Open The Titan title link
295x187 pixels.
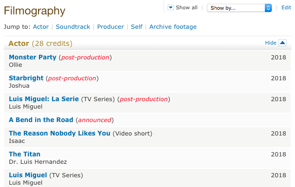(x=25, y=154)
